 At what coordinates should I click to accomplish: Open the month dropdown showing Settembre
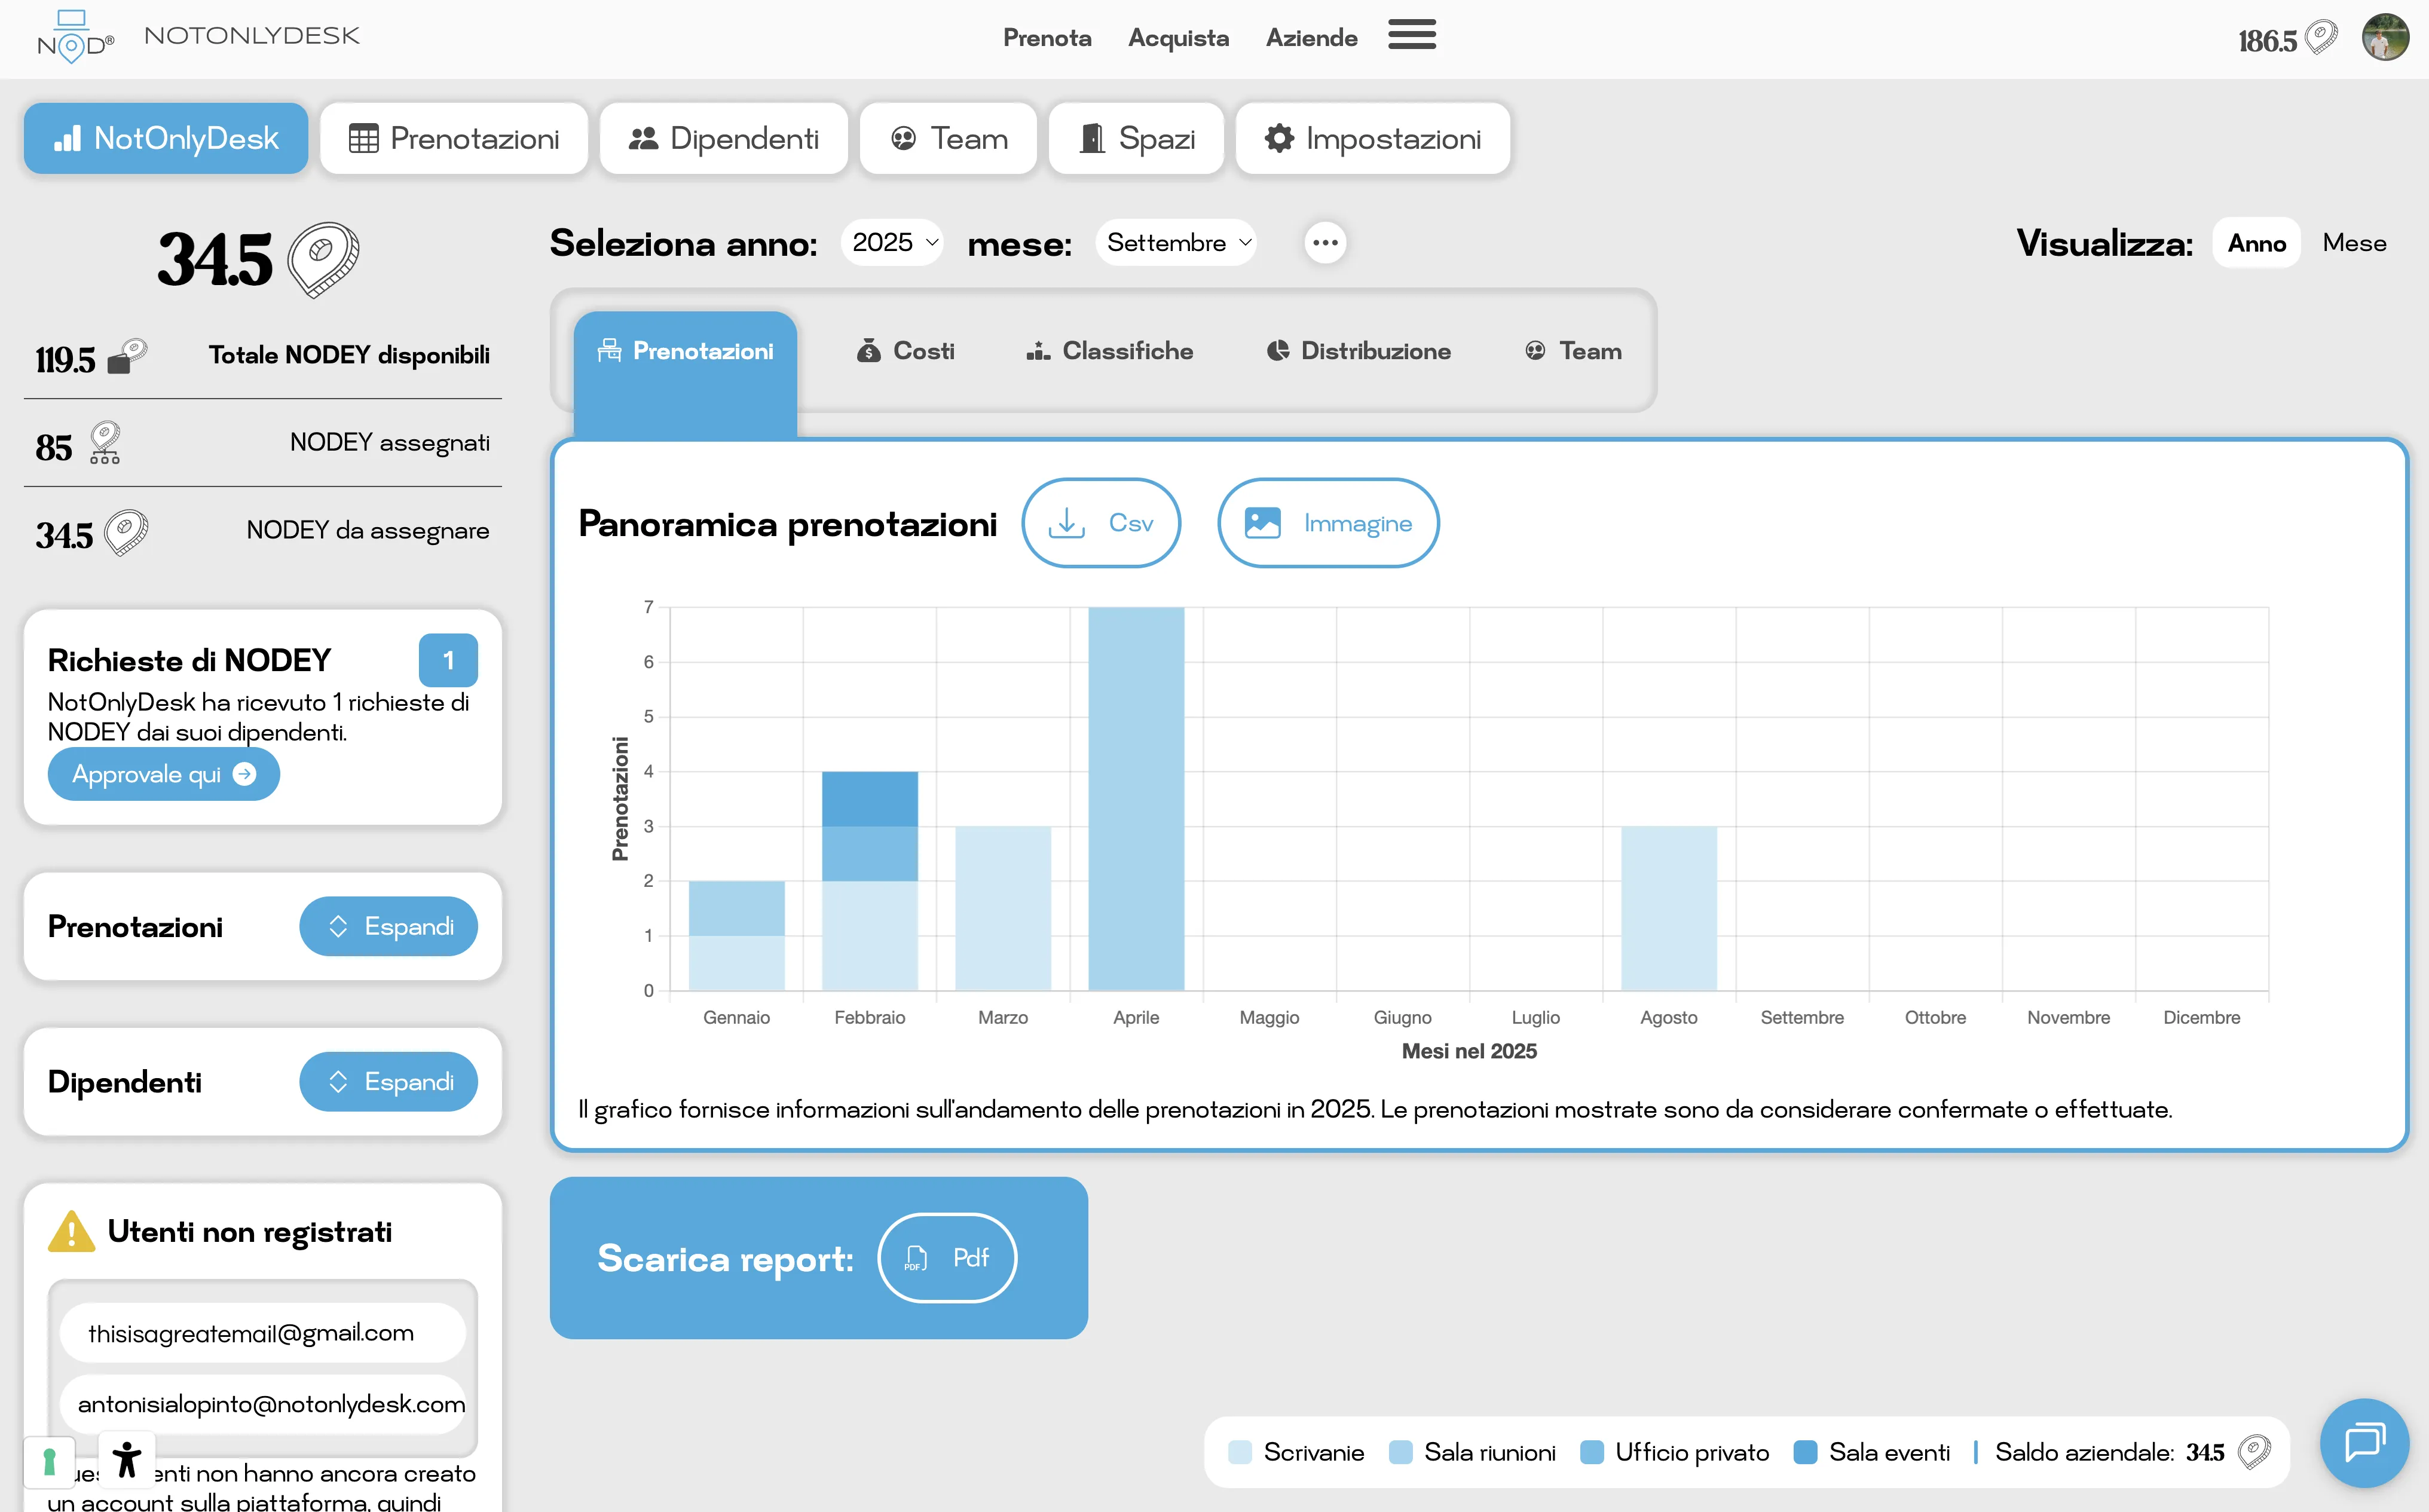[x=1176, y=242]
